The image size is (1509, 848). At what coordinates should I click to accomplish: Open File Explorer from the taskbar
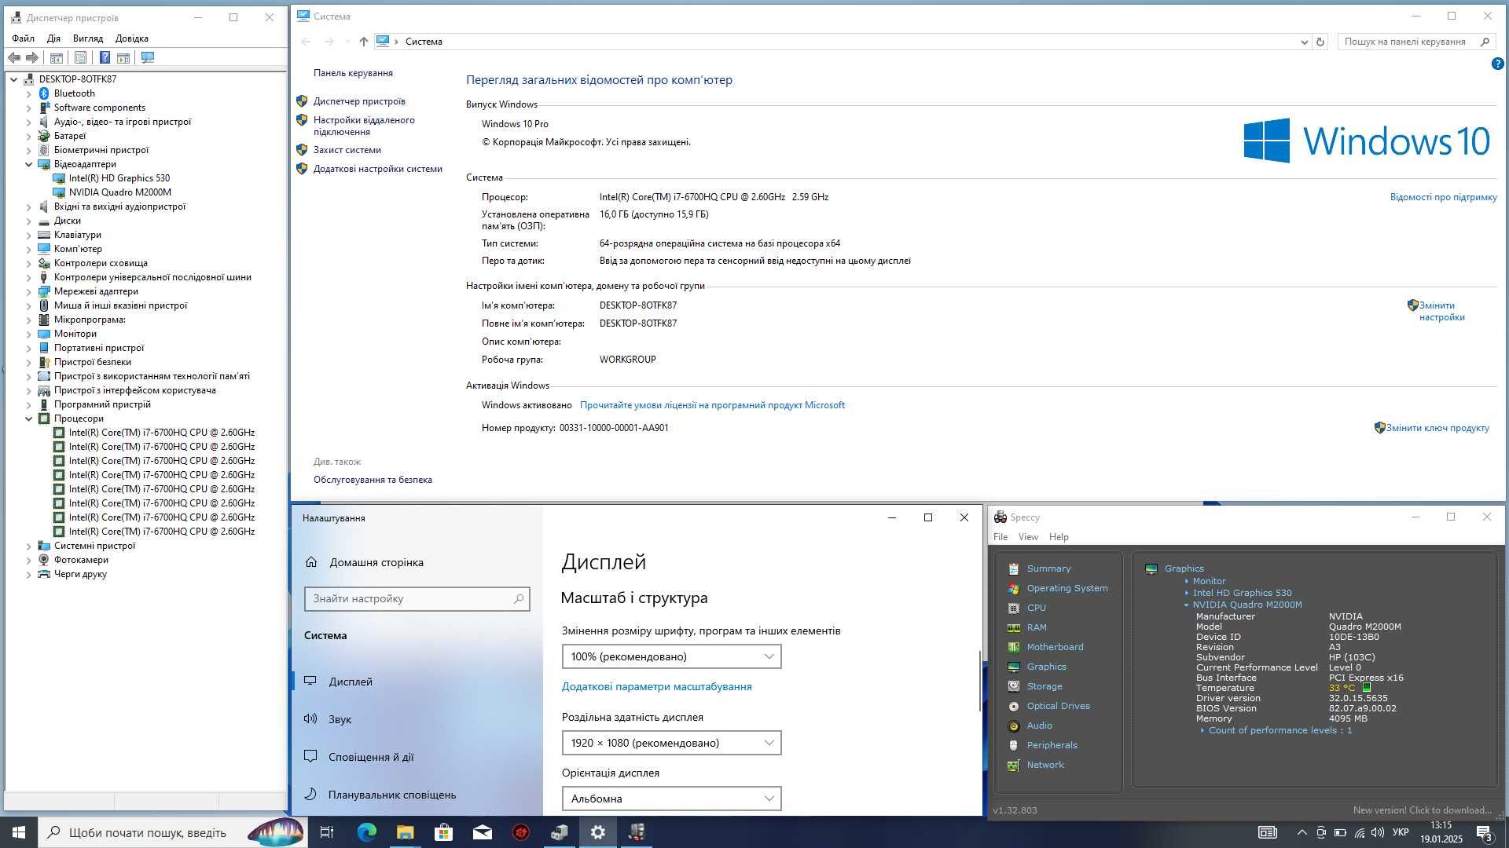pos(405,832)
